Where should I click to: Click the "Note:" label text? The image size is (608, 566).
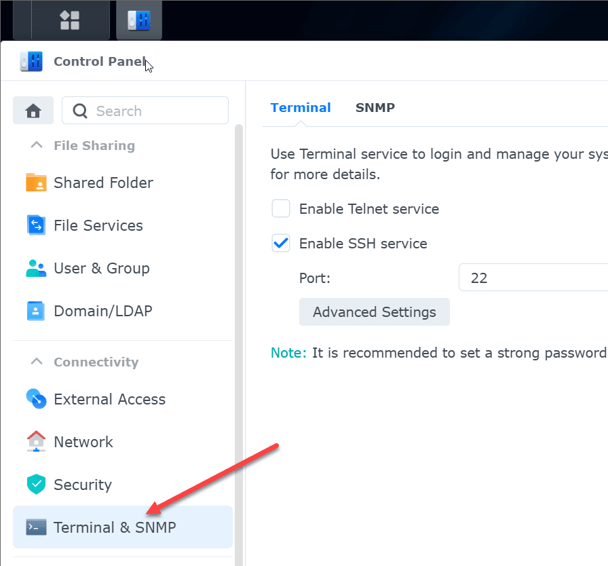pos(288,353)
